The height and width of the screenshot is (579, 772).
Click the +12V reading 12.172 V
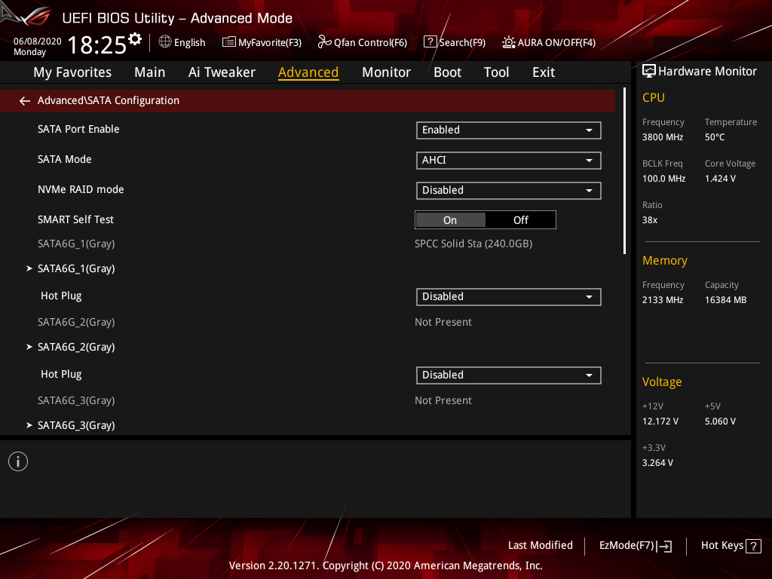point(660,421)
